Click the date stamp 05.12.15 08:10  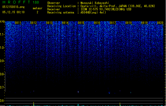(13, 12)
